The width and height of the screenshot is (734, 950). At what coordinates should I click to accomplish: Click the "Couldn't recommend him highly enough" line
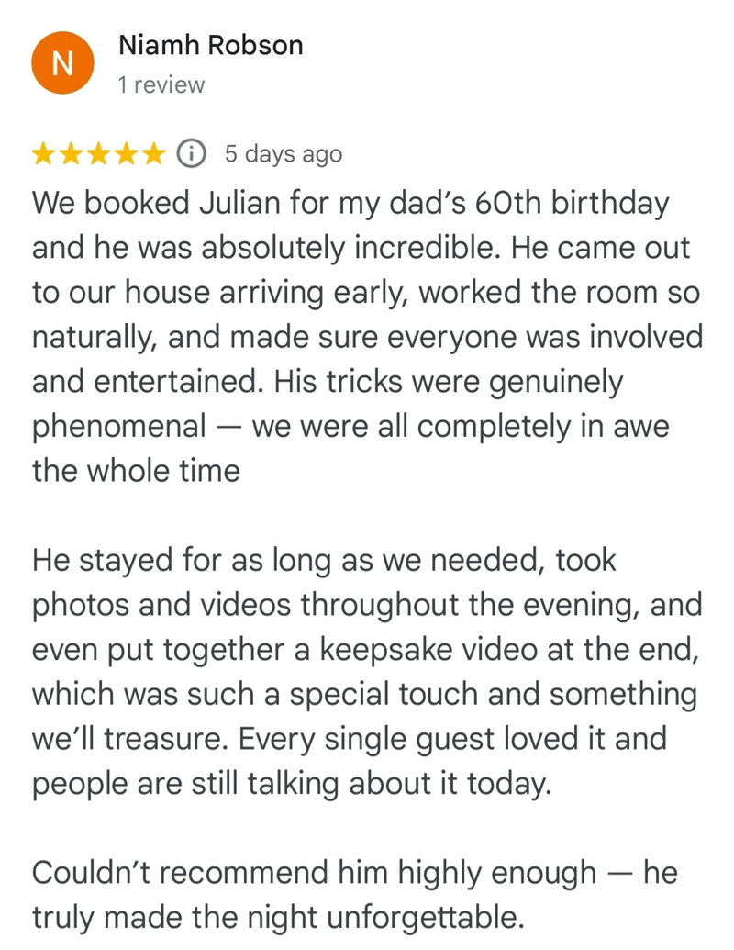(314, 872)
